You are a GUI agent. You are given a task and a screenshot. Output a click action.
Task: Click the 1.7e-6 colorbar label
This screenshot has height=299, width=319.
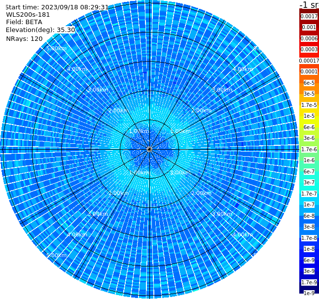point(309,149)
